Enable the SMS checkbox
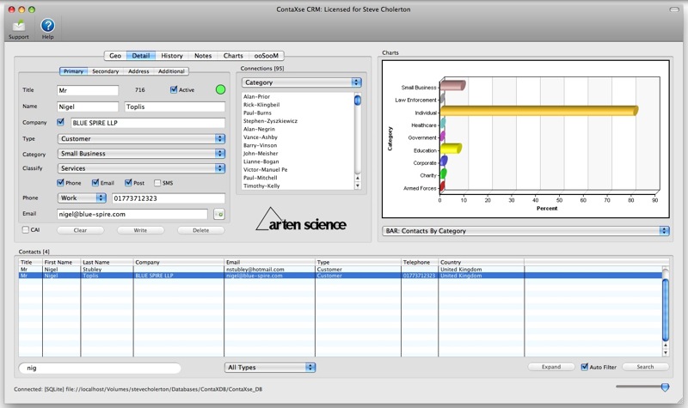This screenshot has height=408, width=688. (x=157, y=183)
